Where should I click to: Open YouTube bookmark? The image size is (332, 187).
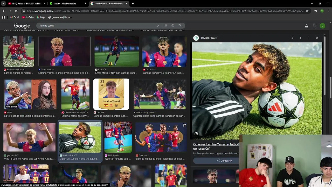[28, 17]
